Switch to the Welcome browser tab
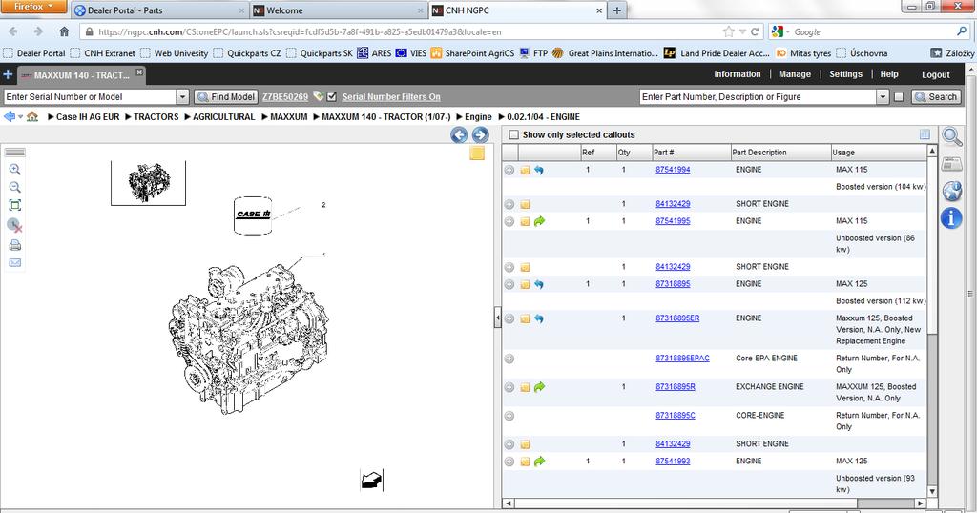 pos(339,10)
